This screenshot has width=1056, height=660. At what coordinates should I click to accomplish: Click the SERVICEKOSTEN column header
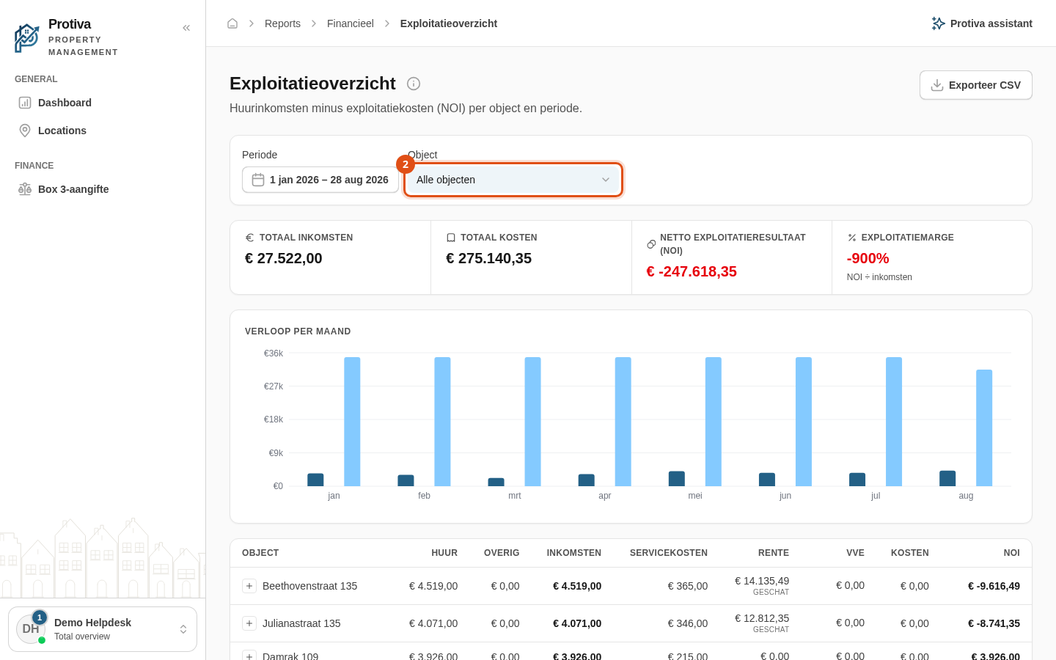[669, 553]
